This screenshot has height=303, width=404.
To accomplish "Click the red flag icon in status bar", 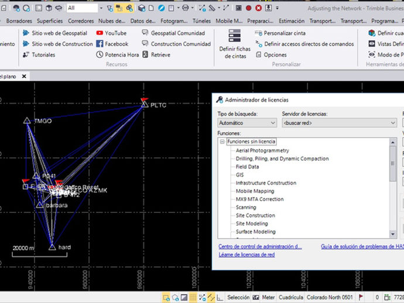I will click(361, 297).
